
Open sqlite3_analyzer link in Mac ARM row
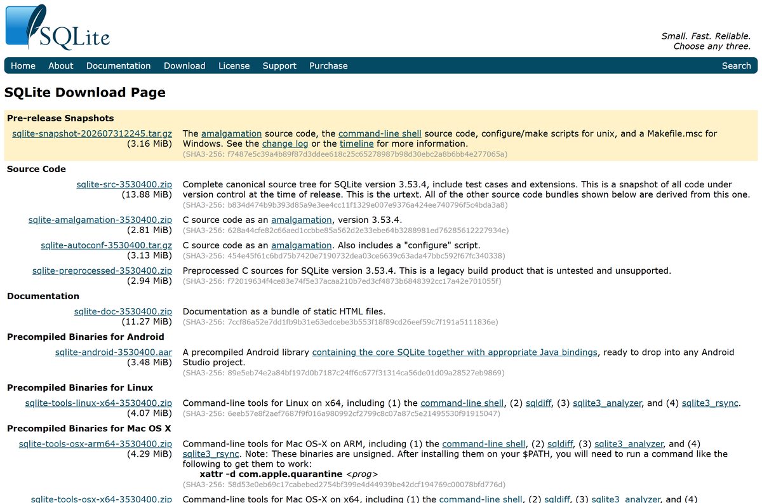coord(629,443)
